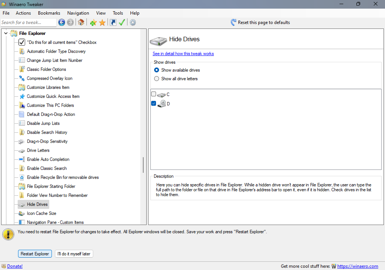Click the Change Jump List Item Number icon
This screenshot has width=385, height=270.
(22, 60)
